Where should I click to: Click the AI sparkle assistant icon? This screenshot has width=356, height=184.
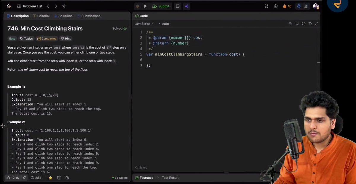tap(186, 6)
